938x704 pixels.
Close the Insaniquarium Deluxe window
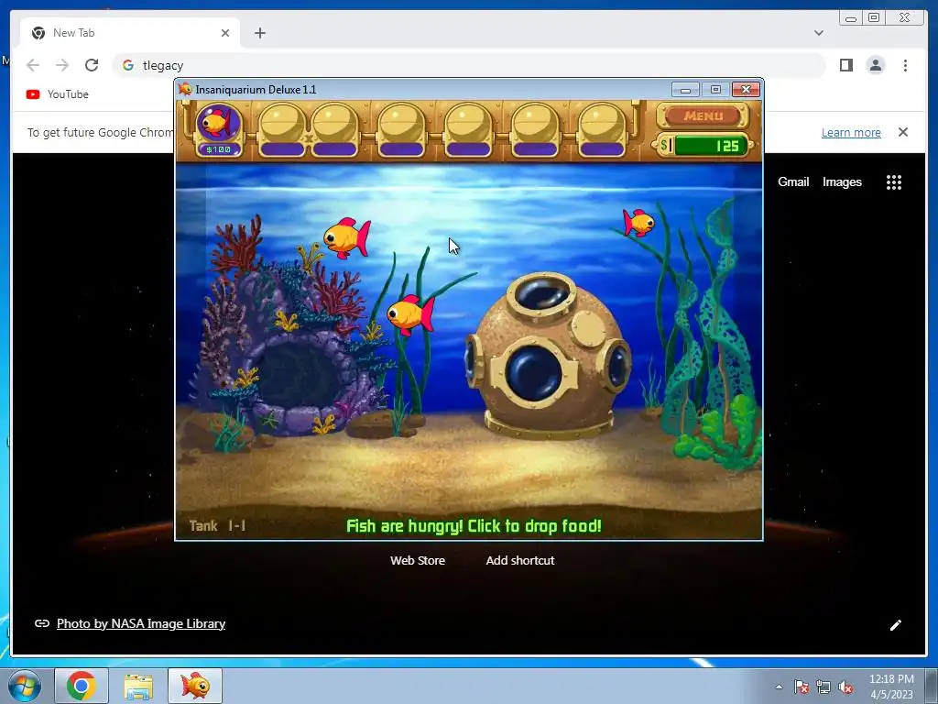point(746,90)
